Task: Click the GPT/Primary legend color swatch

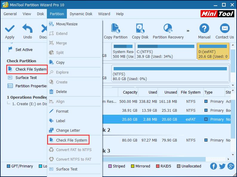Action: tap(8, 166)
